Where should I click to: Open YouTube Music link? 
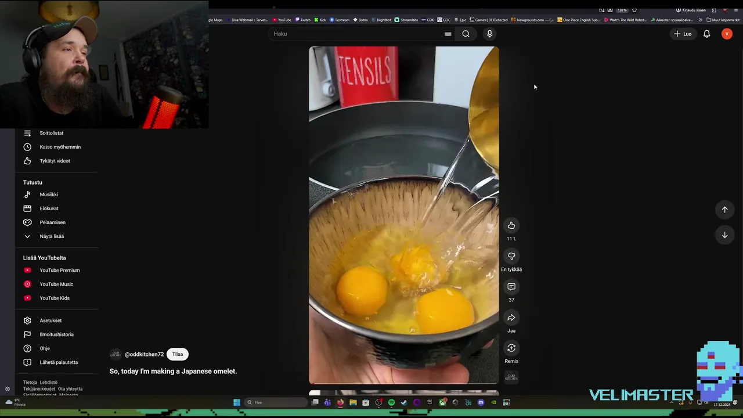(x=57, y=284)
